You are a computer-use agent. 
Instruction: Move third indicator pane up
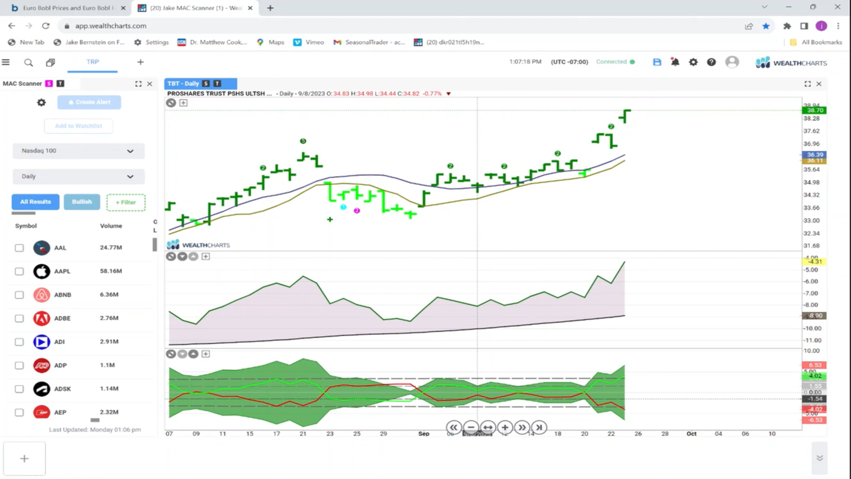tap(193, 354)
